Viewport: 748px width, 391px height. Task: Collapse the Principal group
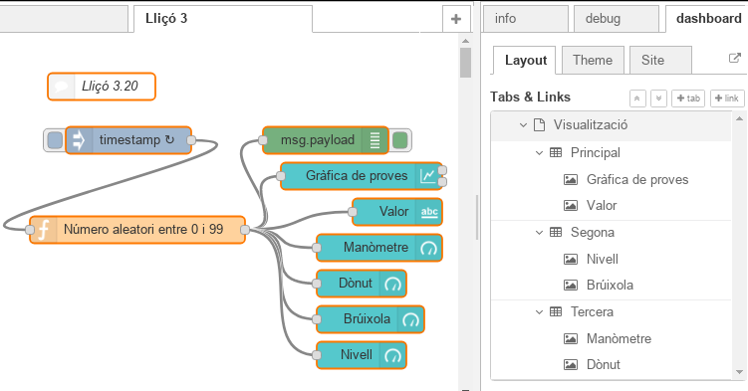pyautogui.click(x=539, y=153)
